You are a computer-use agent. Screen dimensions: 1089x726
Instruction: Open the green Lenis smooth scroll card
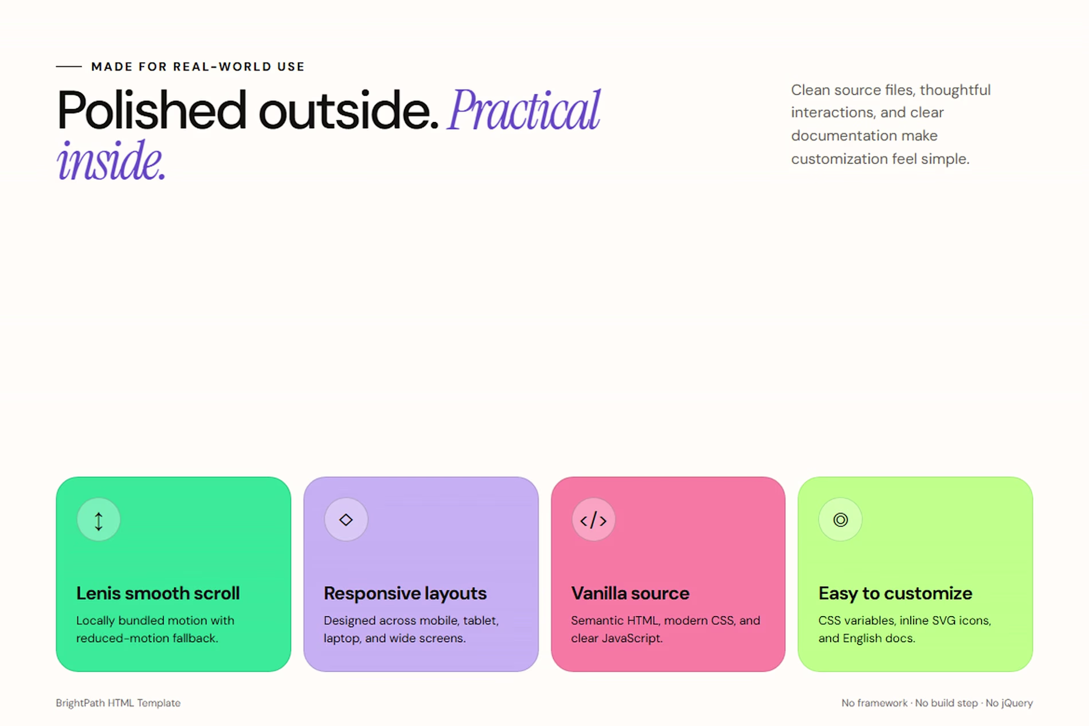tap(174, 574)
